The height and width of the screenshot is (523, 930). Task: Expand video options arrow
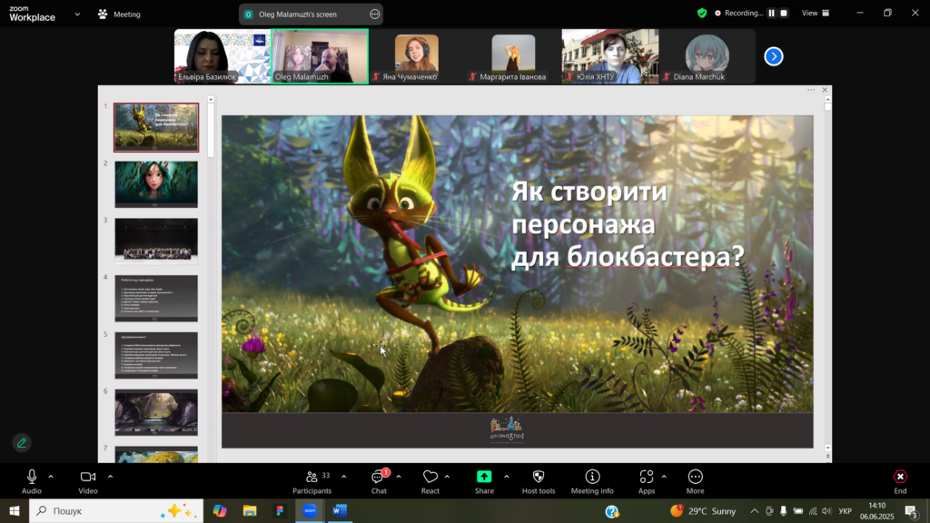click(x=110, y=477)
